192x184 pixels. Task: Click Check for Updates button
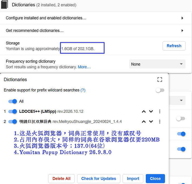99,179
